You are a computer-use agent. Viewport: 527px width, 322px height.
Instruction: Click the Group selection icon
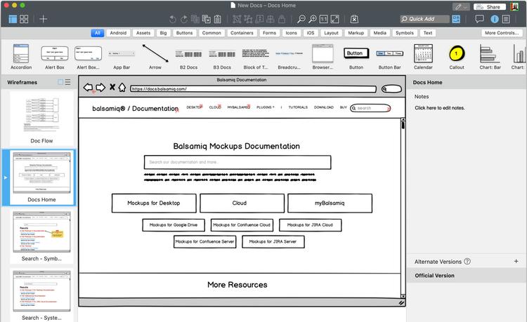tap(237, 19)
